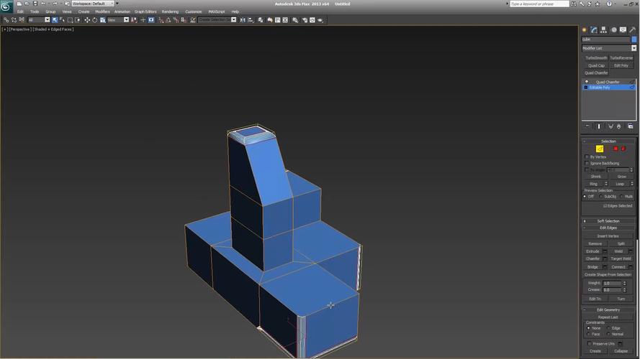Open the Group menu

(x=50, y=11)
